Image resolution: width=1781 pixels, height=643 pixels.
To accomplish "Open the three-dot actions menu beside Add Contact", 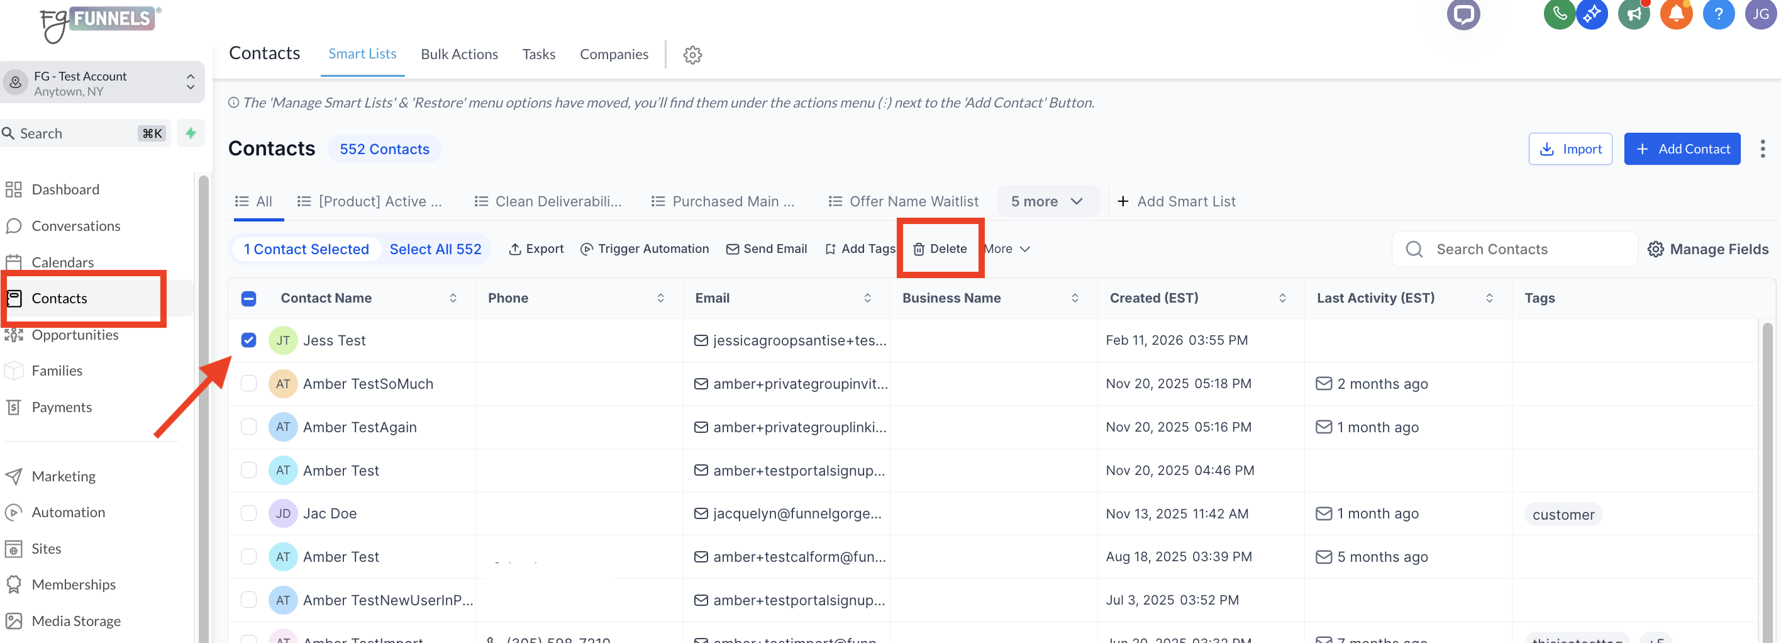I will 1762,148.
